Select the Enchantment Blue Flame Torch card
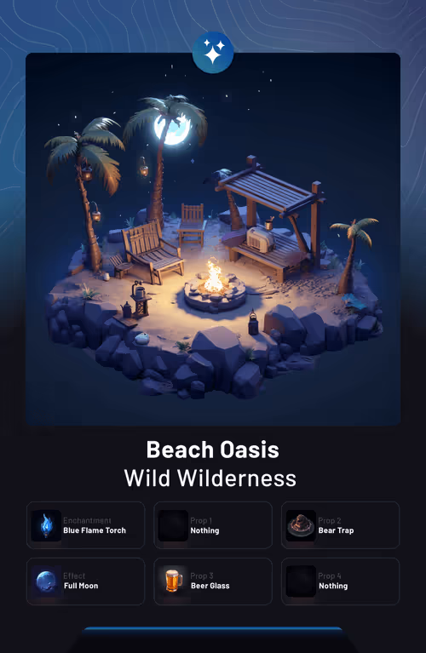 tap(85, 525)
